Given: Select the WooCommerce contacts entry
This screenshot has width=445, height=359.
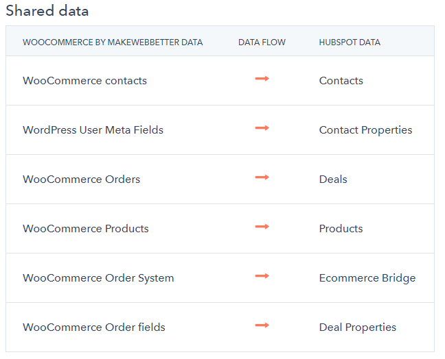Looking at the screenshot, I should (x=85, y=81).
